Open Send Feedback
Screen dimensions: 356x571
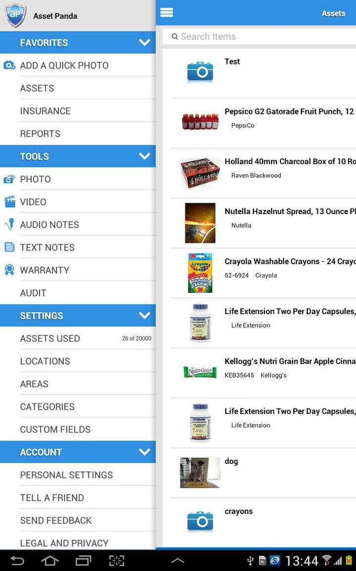tap(55, 520)
